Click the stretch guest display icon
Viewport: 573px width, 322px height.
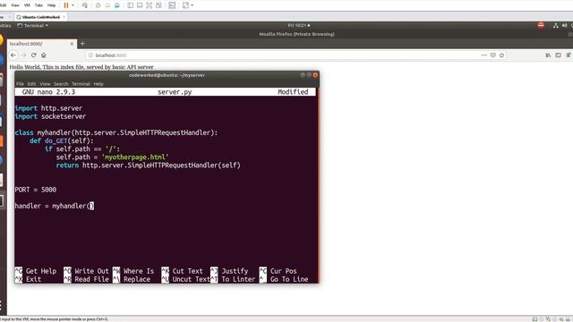(x=185, y=5)
